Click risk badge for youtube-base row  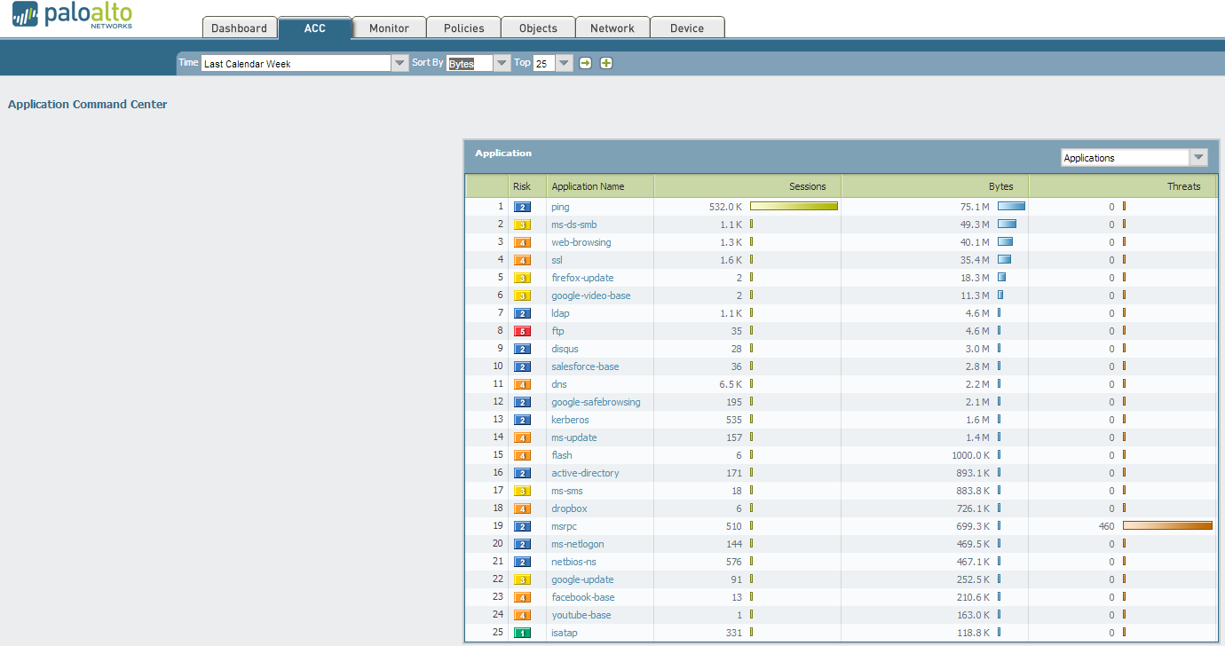point(522,615)
